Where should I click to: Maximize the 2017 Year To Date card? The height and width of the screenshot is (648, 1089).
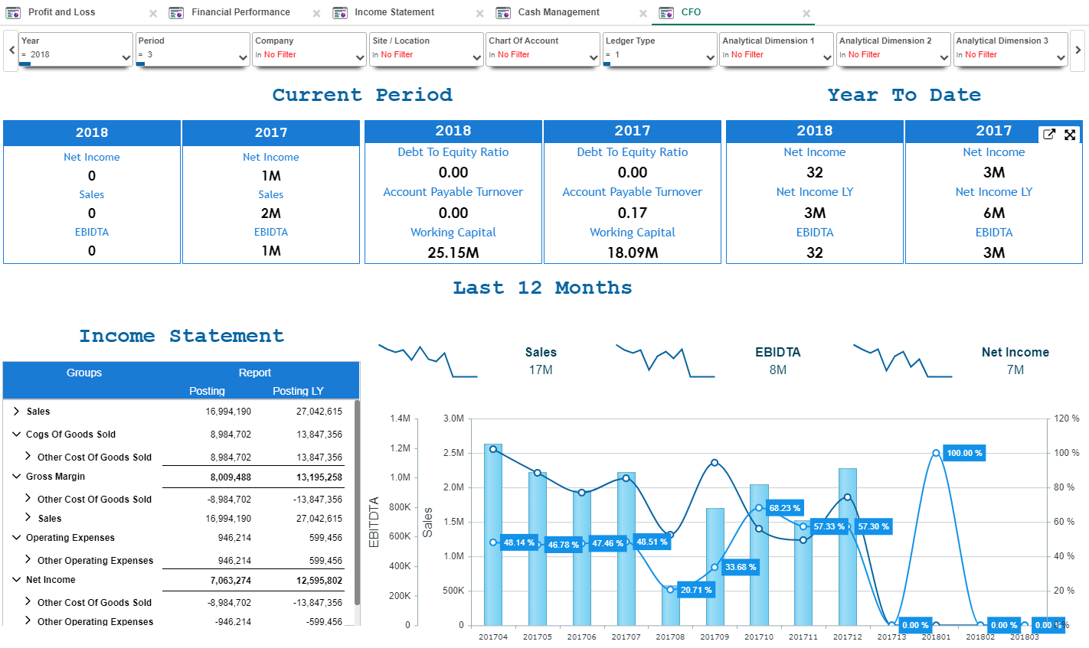click(1070, 135)
